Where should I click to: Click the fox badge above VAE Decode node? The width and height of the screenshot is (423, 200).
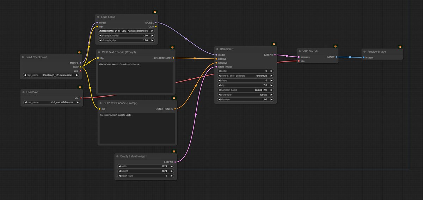[335, 46]
